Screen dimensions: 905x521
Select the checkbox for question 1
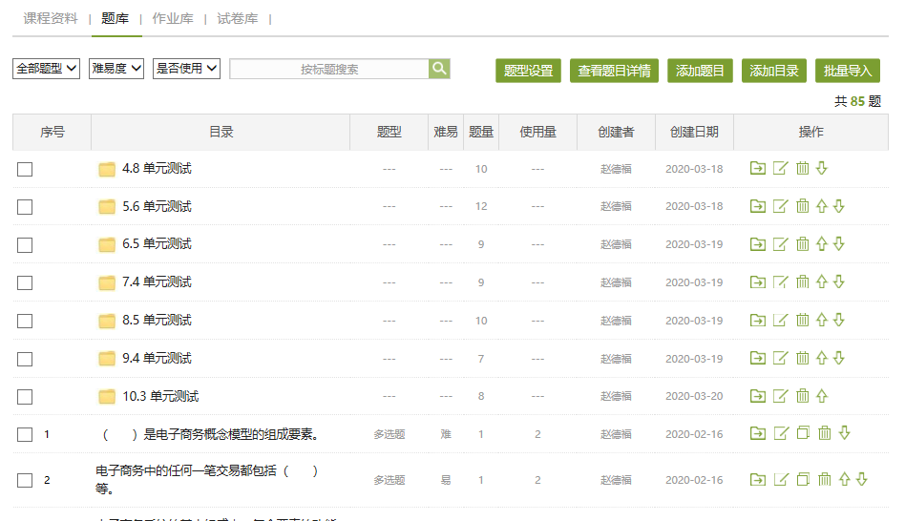click(25, 435)
